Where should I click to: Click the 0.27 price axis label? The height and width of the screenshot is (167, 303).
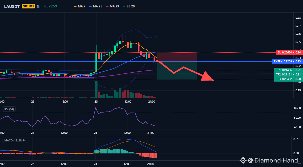click(x=298, y=26)
